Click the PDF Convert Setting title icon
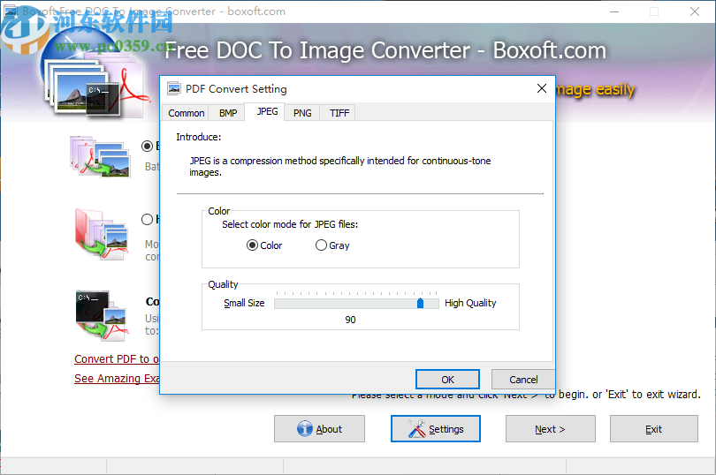 (174, 88)
